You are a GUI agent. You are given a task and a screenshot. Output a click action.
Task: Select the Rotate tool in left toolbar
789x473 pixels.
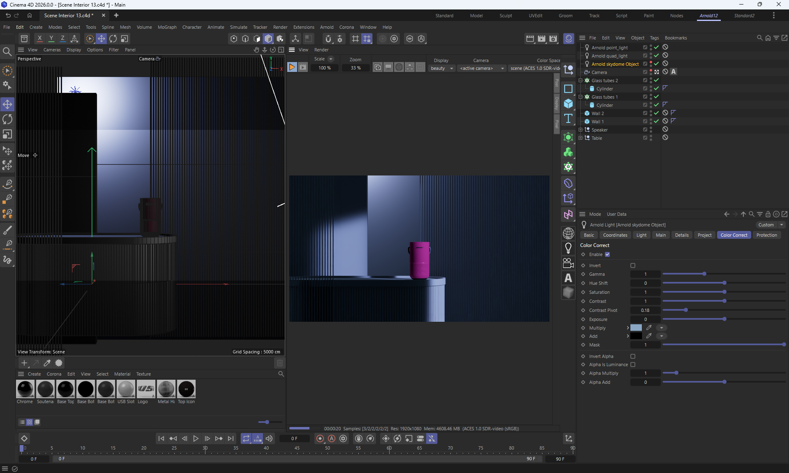(7, 120)
